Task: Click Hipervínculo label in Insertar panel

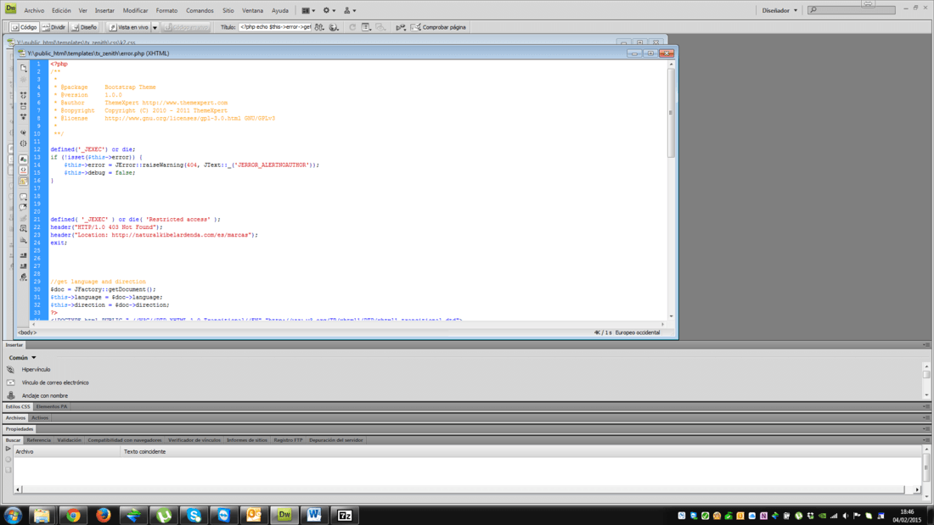Action: click(36, 370)
